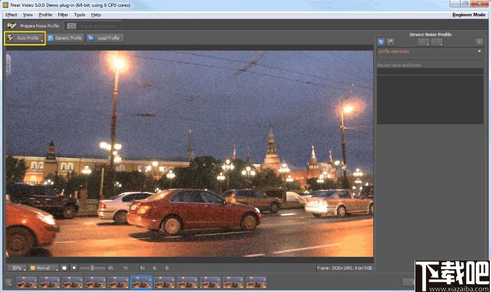Open the Help menu
This screenshot has height=292, width=491.
(x=96, y=15)
